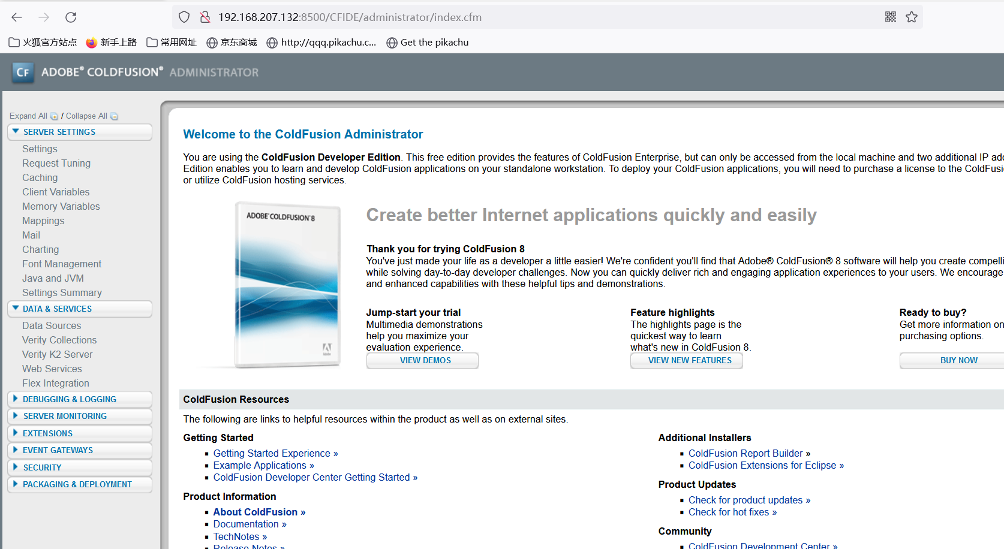
Task: Open the 京东商城 bookmark
Action: click(232, 43)
